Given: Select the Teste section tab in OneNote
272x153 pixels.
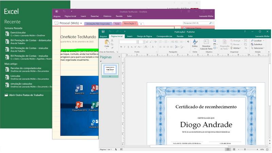Looking at the screenshot, I should (117, 24).
